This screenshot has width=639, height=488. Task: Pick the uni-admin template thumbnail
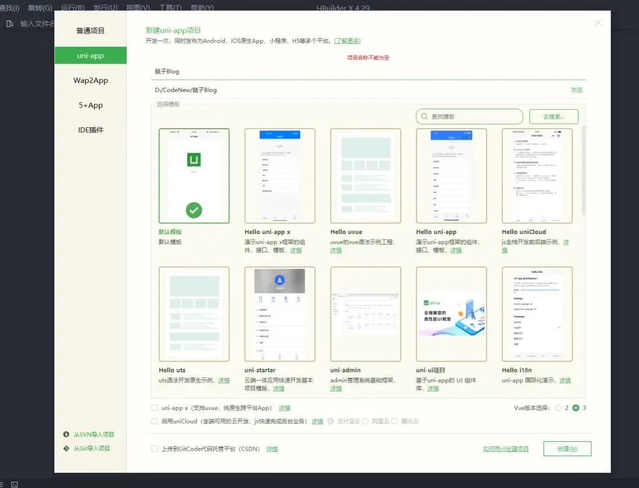point(366,314)
